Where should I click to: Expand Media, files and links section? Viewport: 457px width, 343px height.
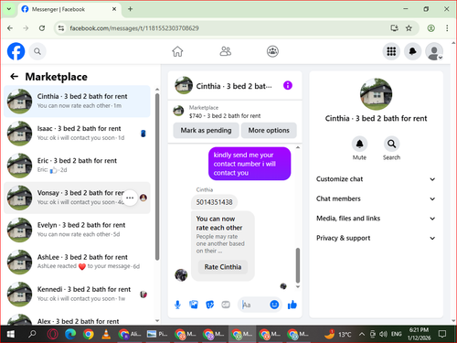coord(376,219)
